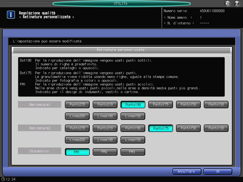This screenshot has width=243, height=182.
Task: Select FM2 stochastic screen
Action: [x=105, y=152]
